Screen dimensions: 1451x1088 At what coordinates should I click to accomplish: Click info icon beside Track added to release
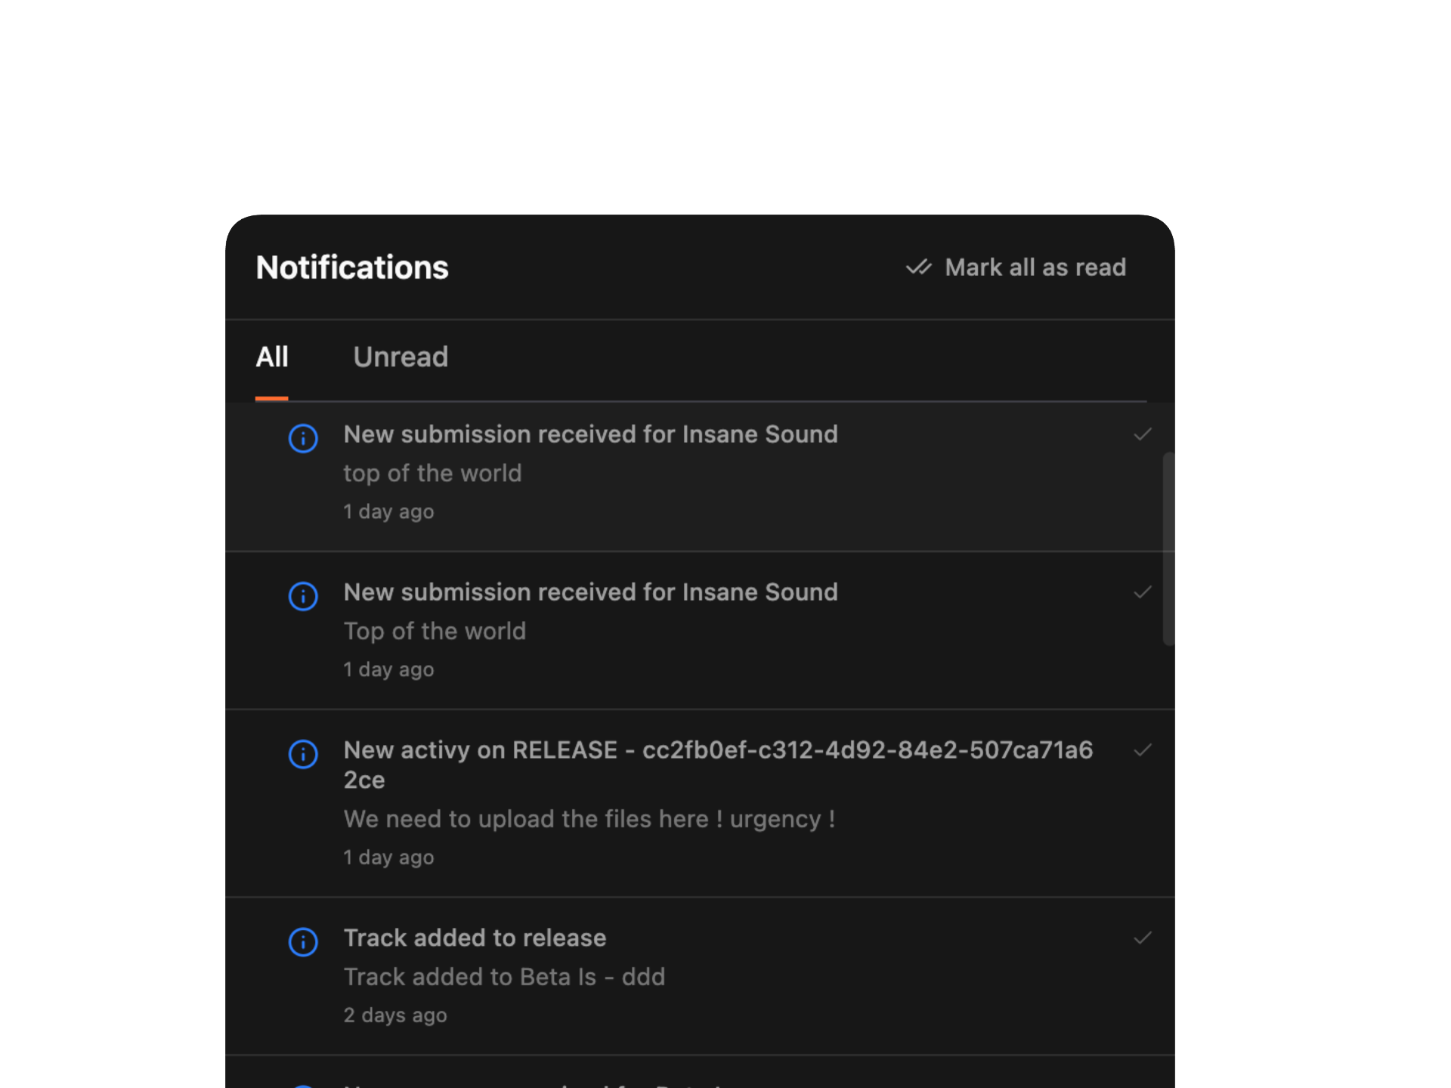(x=303, y=942)
